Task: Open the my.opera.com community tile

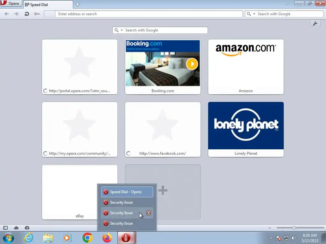Action: pos(80,130)
